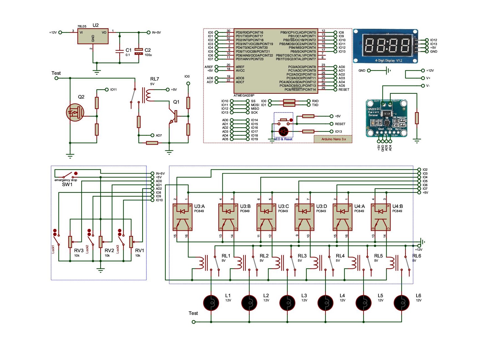
Task: Click the RL7 relay coil
Action: [148, 95]
